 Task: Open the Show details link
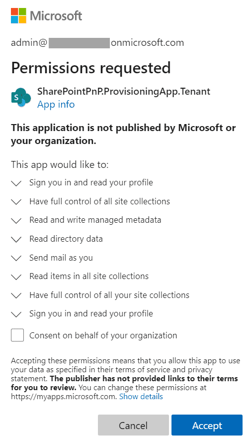tap(141, 397)
